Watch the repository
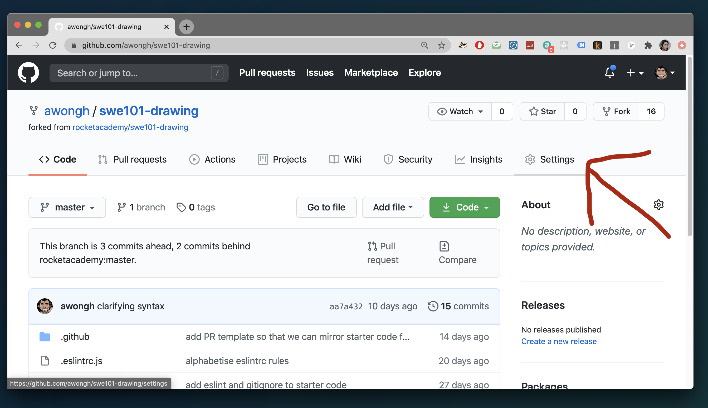Screen dimensions: 708x408 (x=460, y=111)
